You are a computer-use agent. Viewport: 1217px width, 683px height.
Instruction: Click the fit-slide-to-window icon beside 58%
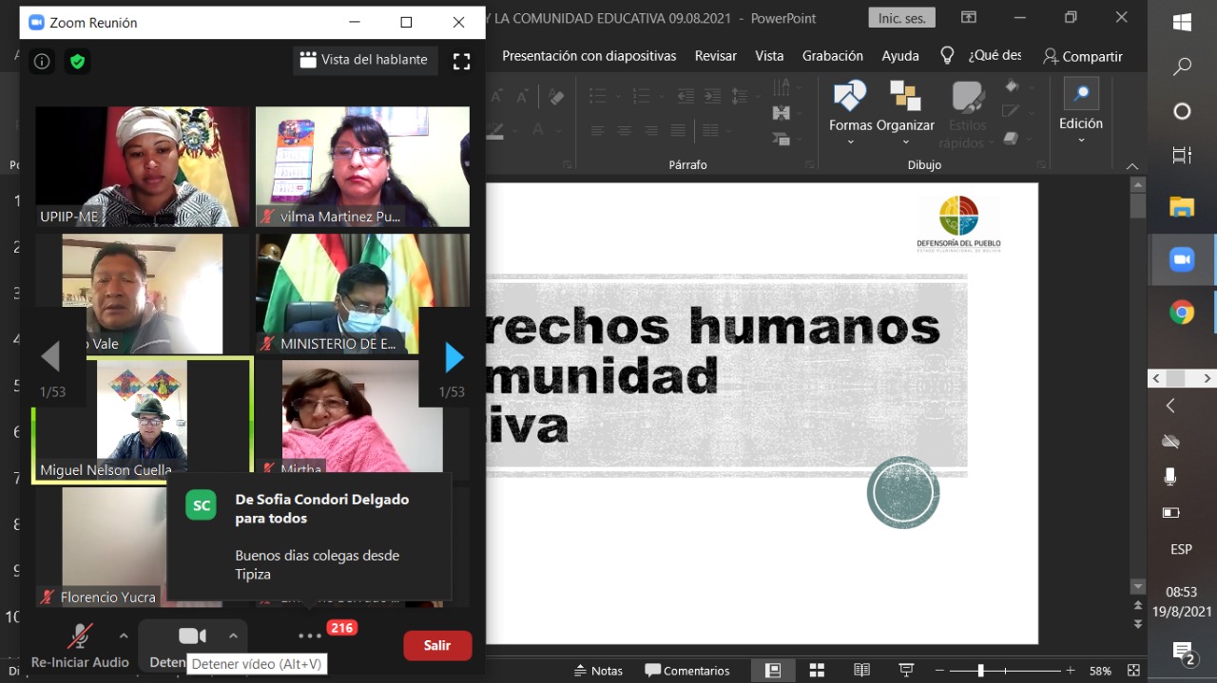pyautogui.click(x=1133, y=670)
